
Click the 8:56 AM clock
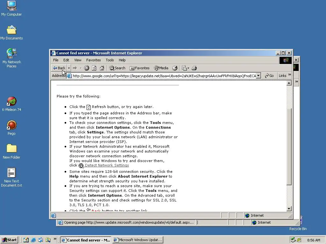click(314, 240)
